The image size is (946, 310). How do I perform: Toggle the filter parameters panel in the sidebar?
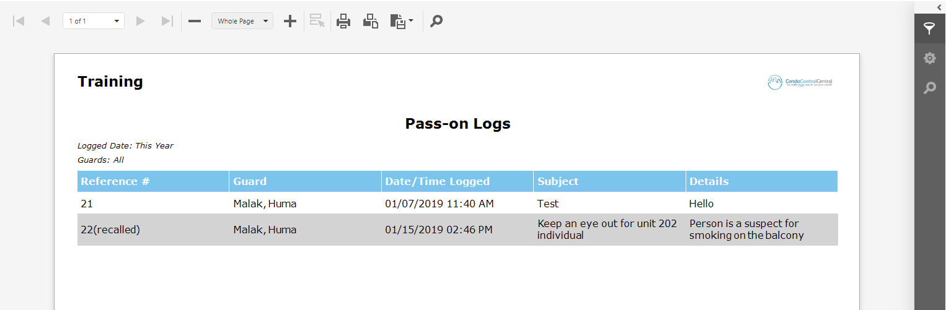tap(929, 28)
